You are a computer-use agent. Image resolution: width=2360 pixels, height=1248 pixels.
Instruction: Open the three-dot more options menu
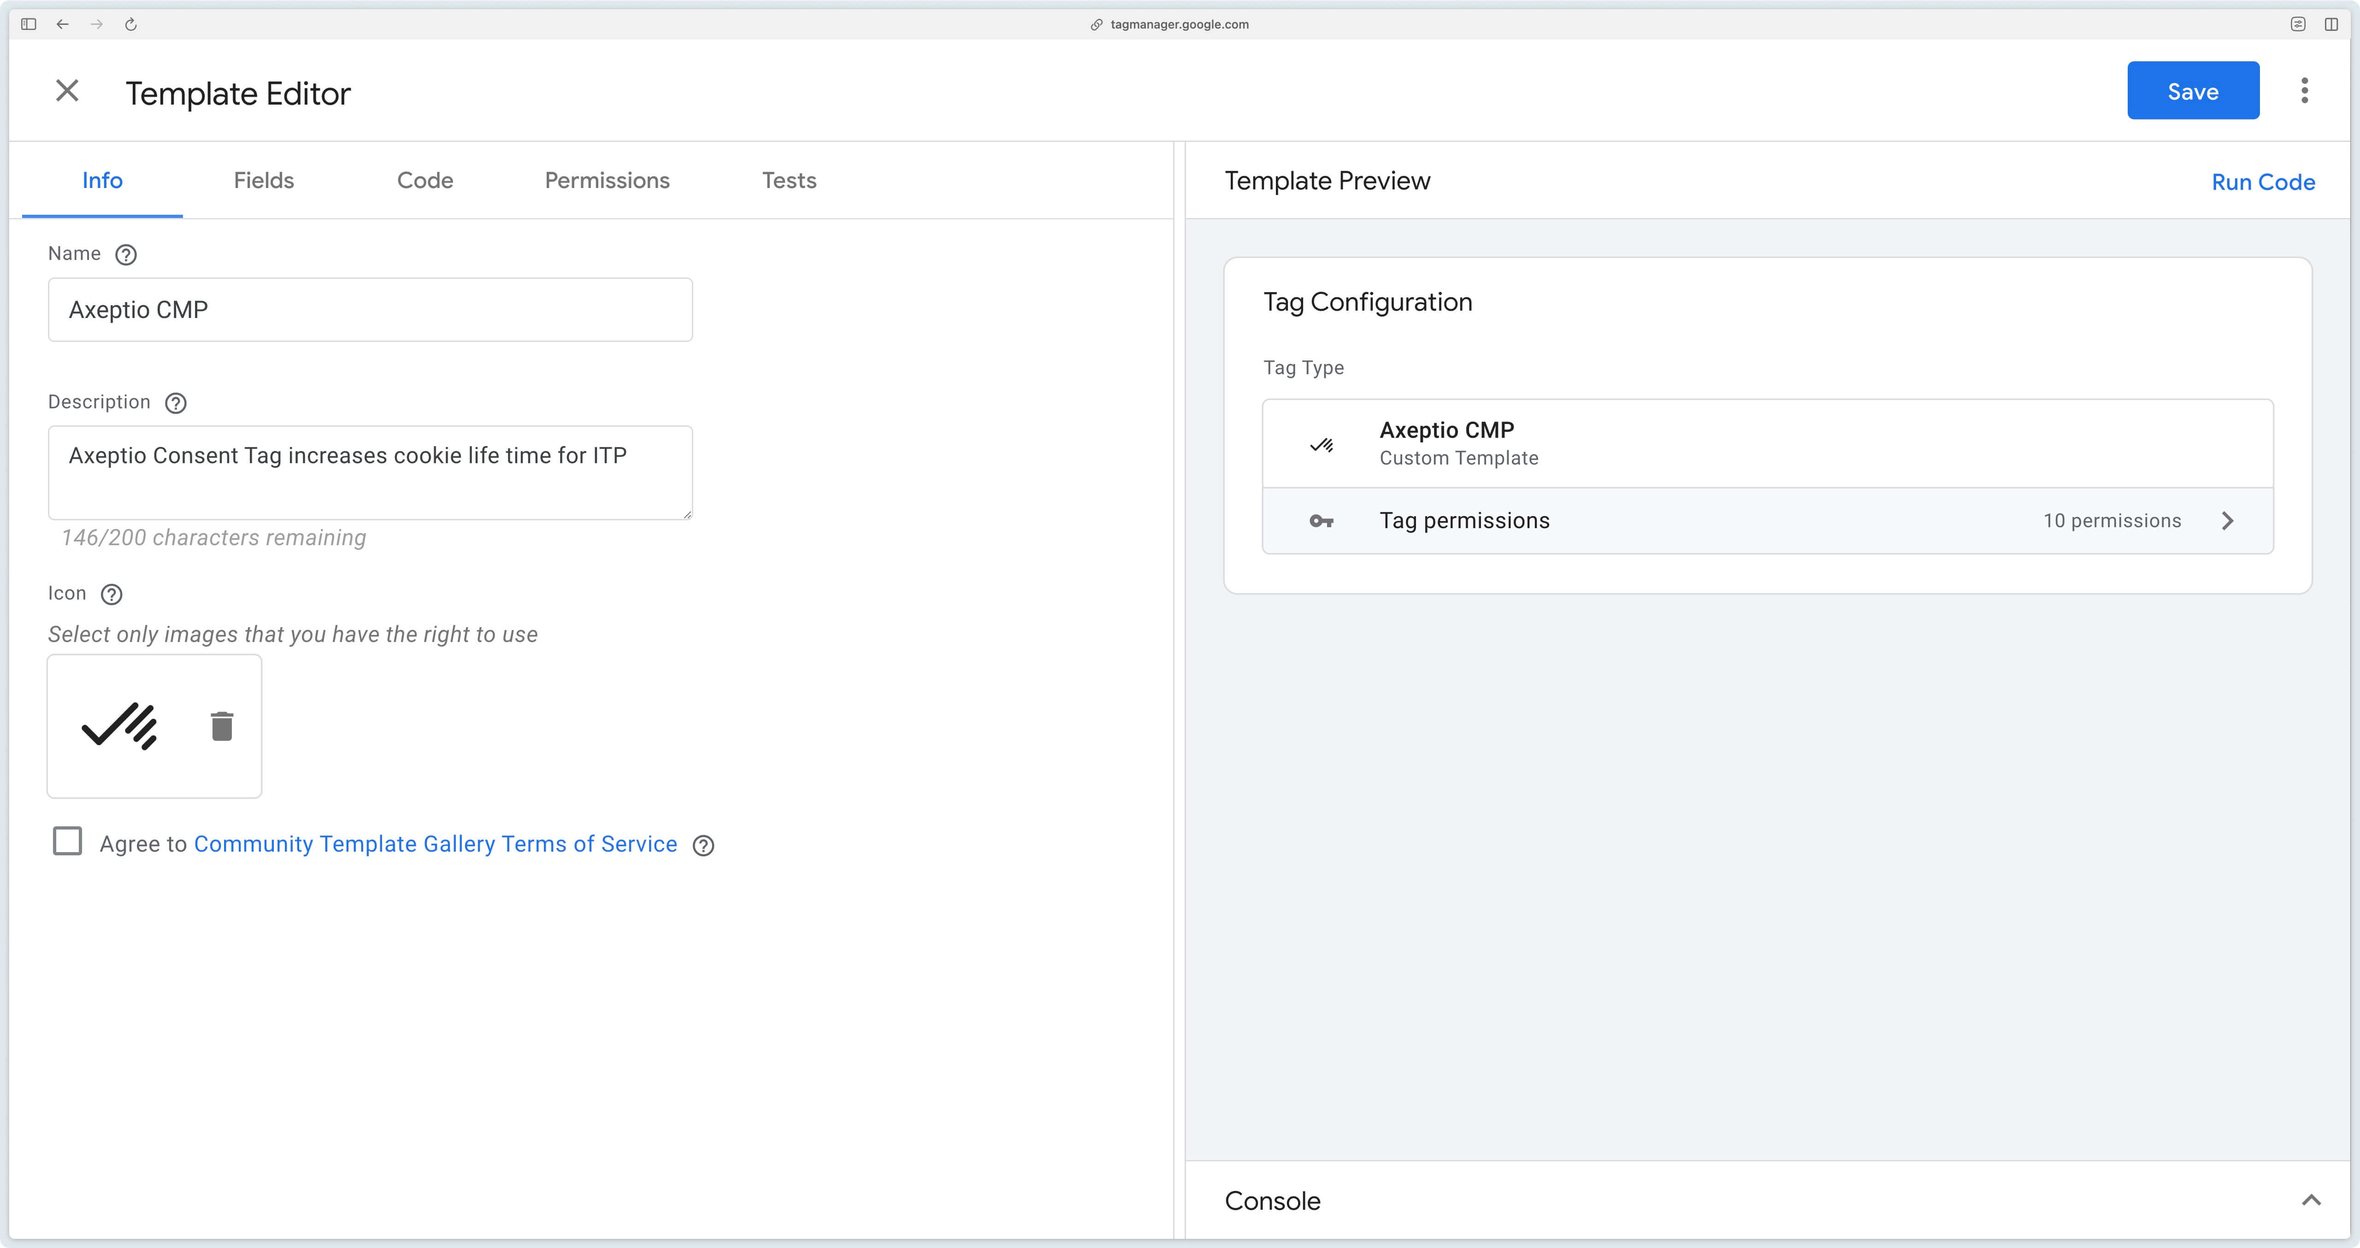click(2304, 91)
